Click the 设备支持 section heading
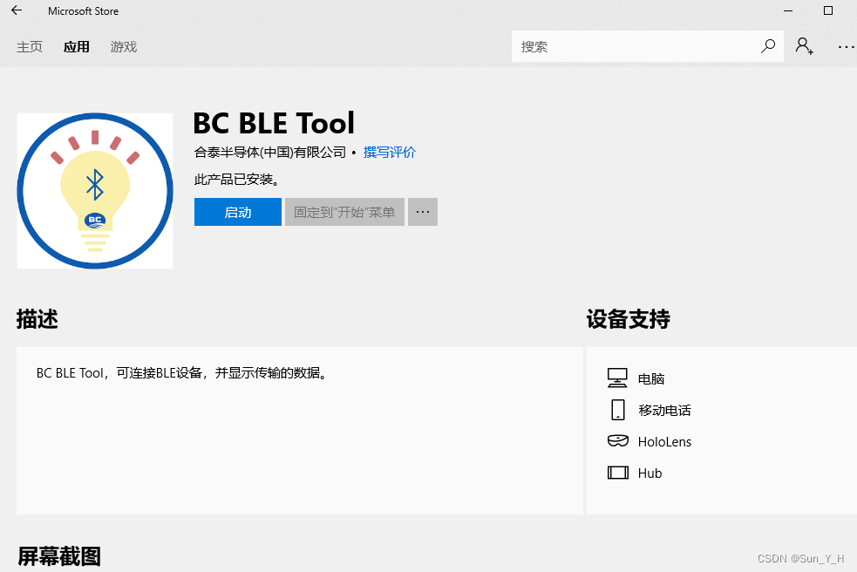Screen dimensions: 857x572 [628, 319]
